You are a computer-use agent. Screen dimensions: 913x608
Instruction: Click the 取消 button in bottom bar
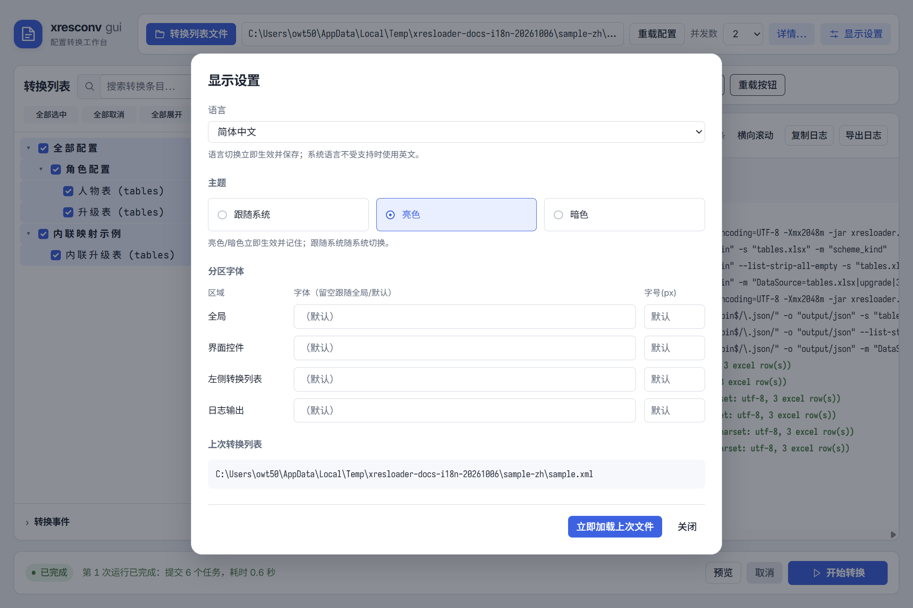pos(765,573)
